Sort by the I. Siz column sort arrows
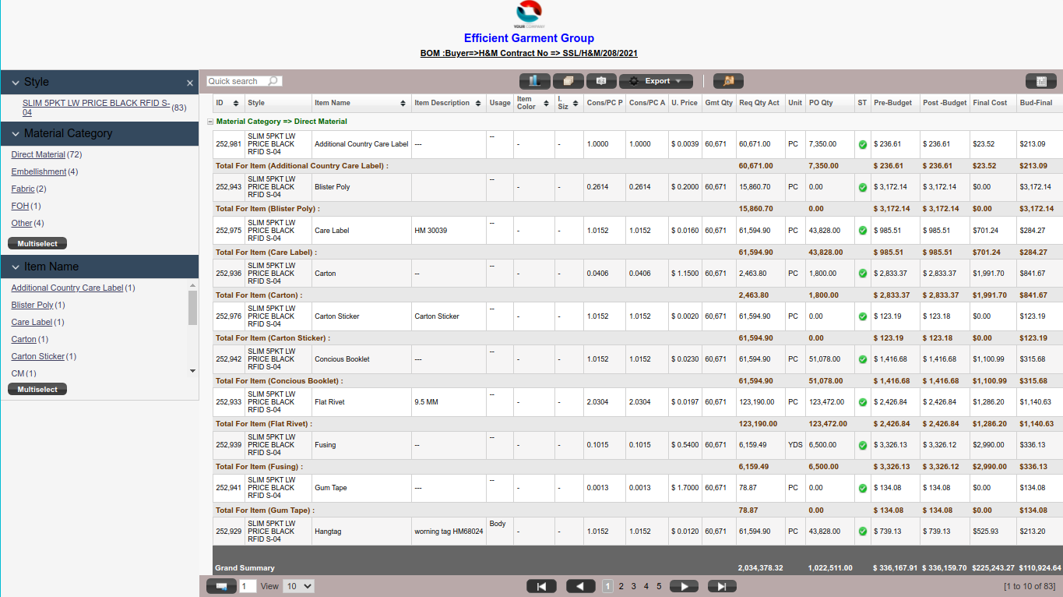Screen dimensions: 1063x597 point(575,103)
